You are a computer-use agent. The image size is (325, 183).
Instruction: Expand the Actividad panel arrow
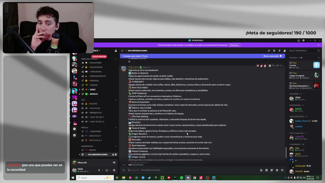(319, 58)
